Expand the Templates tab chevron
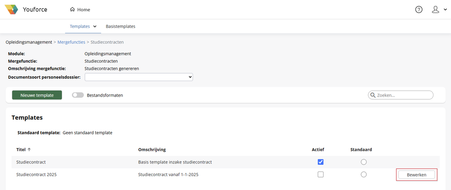This screenshot has width=451, height=190. [95, 26]
